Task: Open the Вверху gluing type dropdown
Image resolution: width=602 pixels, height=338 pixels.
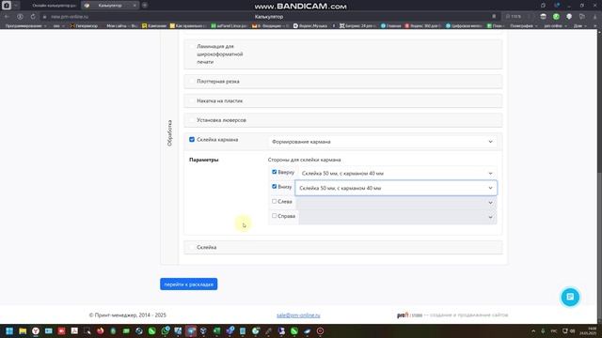Action: click(x=397, y=173)
